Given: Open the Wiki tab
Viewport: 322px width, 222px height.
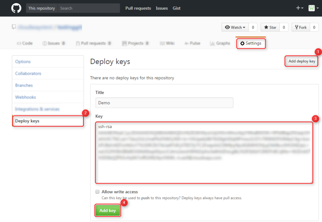Looking at the screenshot, I should [167, 43].
